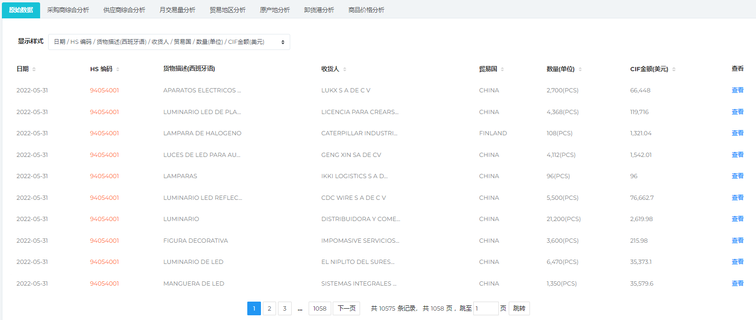Focus the page number input field
756x320 pixels.
[x=486, y=308]
